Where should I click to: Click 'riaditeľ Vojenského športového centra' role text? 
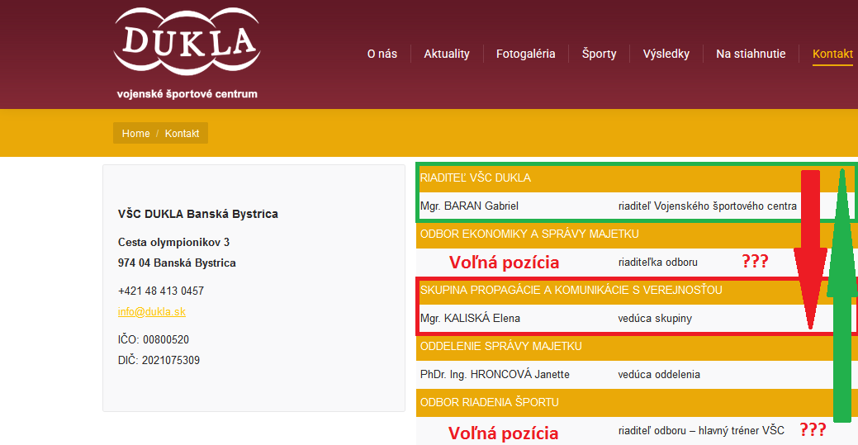[707, 206]
